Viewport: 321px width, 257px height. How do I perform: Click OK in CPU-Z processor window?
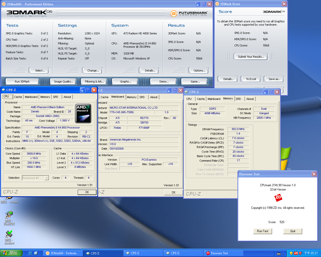coord(87,192)
